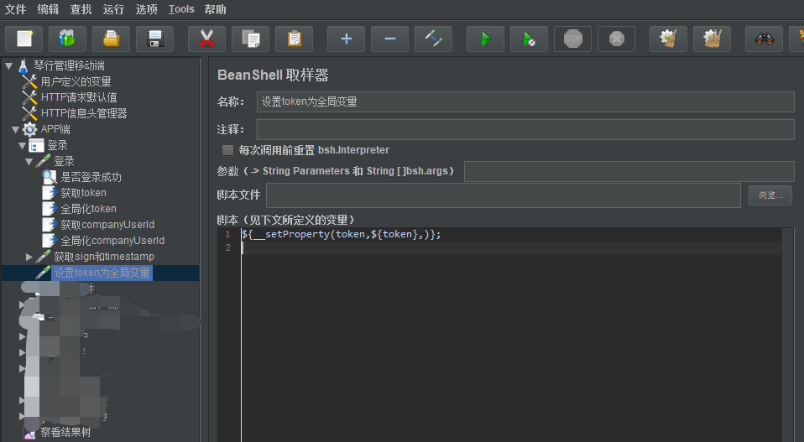Select 全局化companyUserId in the tree
804x442 pixels.
[x=112, y=241]
